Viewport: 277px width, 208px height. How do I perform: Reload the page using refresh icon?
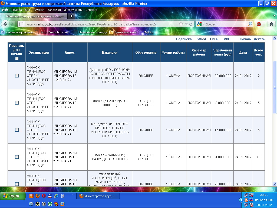pos(191,24)
